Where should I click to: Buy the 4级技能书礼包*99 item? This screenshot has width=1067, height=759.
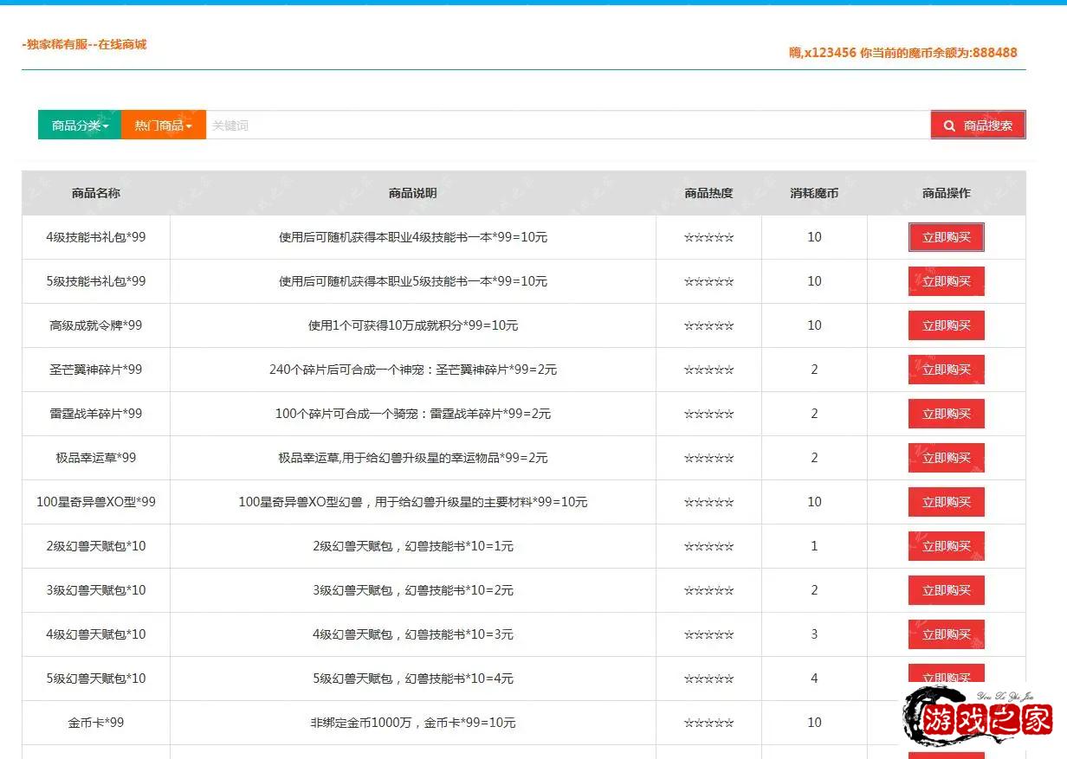pyautogui.click(x=946, y=237)
